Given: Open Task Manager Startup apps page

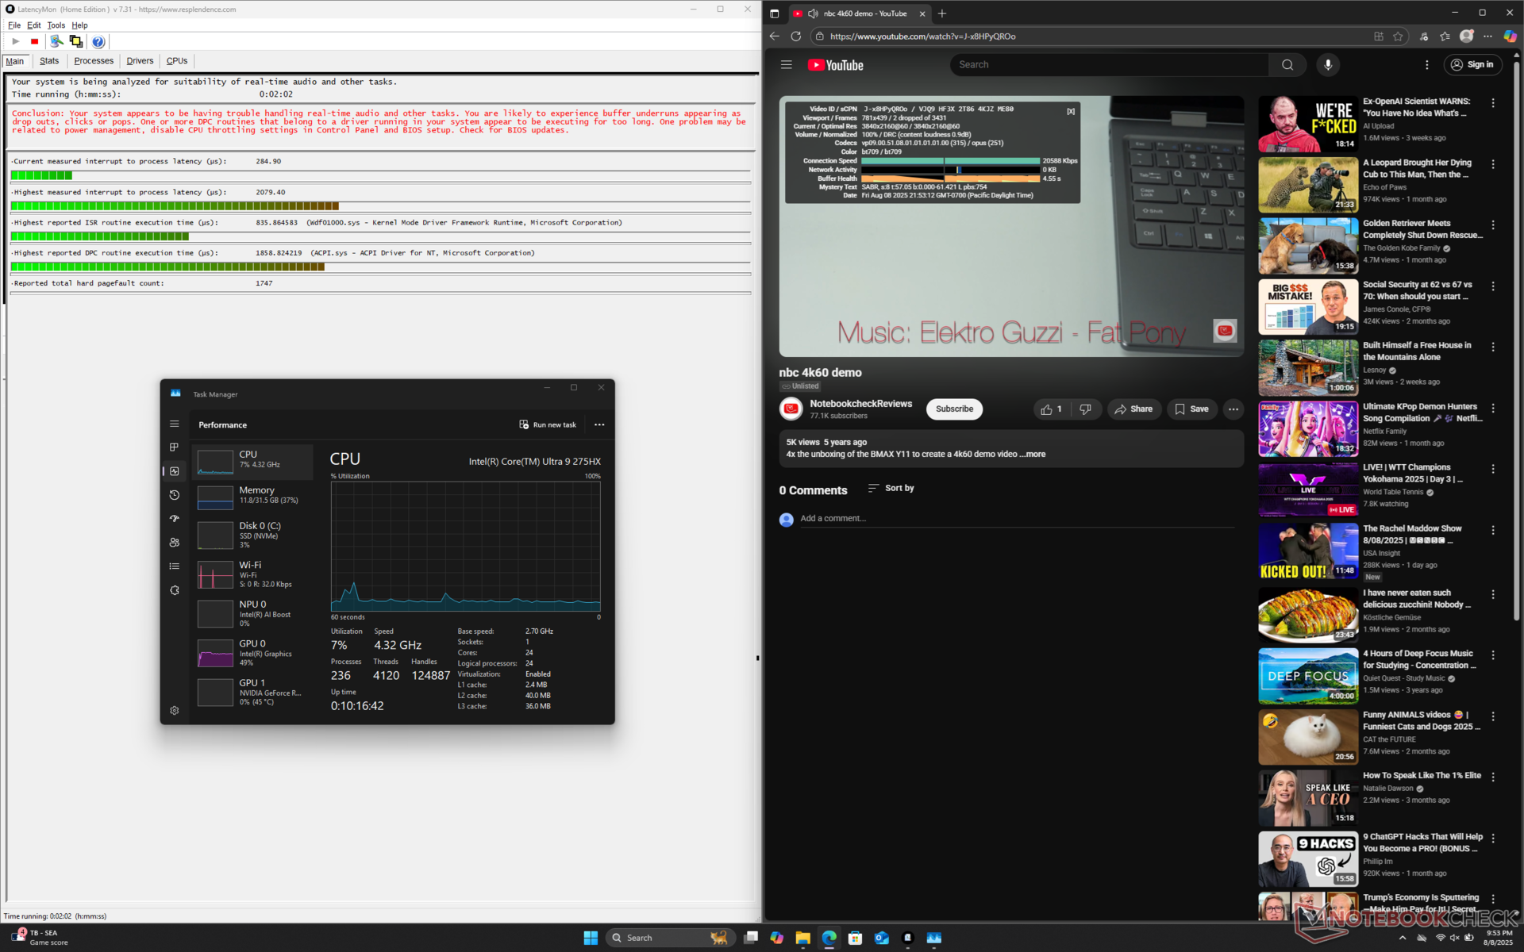Looking at the screenshot, I should [175, 519].
